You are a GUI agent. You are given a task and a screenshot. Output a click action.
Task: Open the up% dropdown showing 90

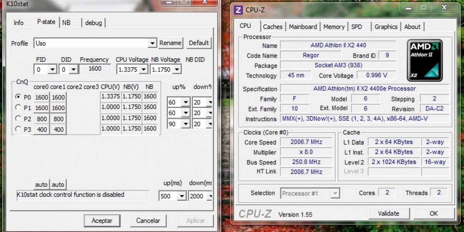coord(178,124)
